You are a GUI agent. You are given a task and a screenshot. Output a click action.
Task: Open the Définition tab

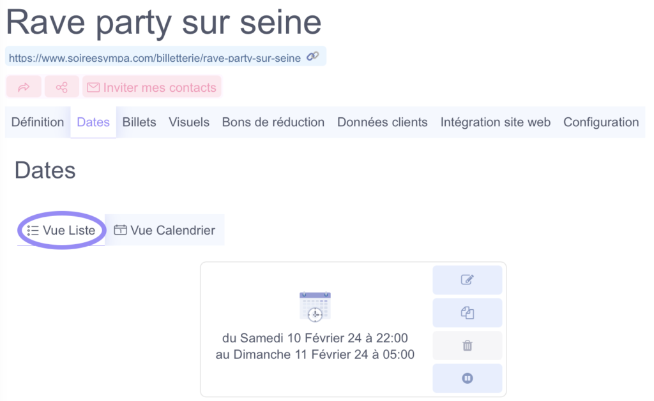(38, 122)
